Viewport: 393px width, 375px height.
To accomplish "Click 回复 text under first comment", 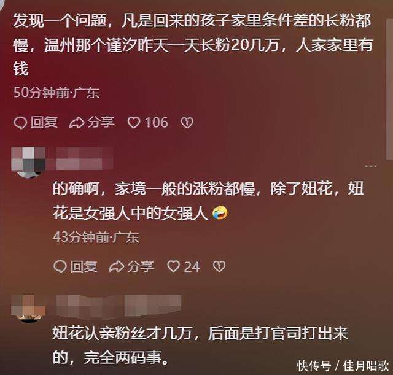I will [44, 123].
